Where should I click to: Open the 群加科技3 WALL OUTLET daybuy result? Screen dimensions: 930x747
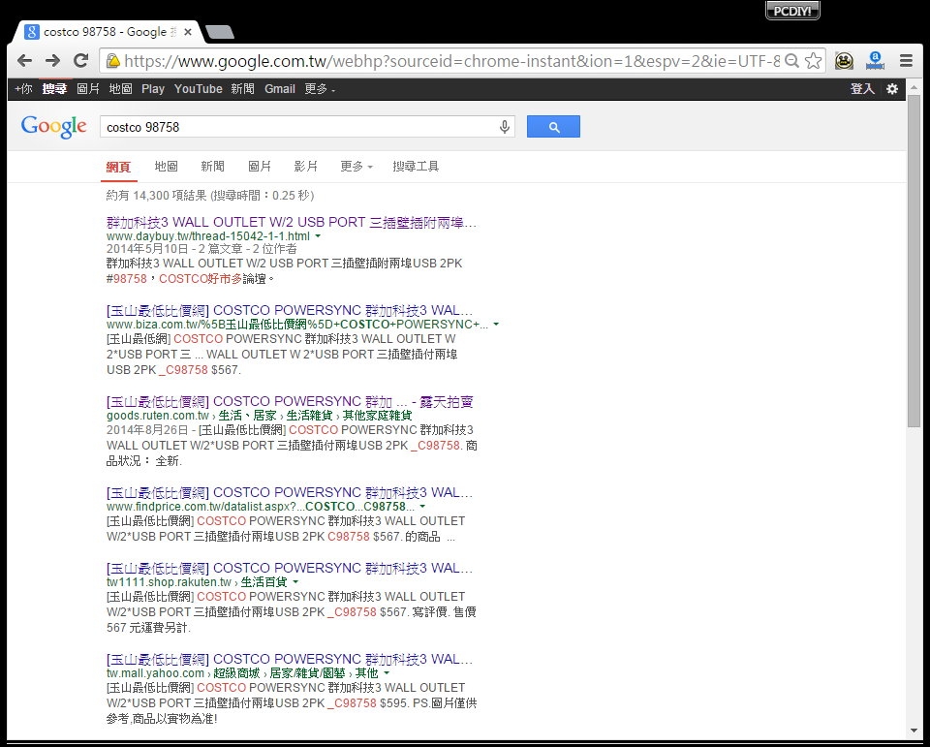tap(292, 223)
